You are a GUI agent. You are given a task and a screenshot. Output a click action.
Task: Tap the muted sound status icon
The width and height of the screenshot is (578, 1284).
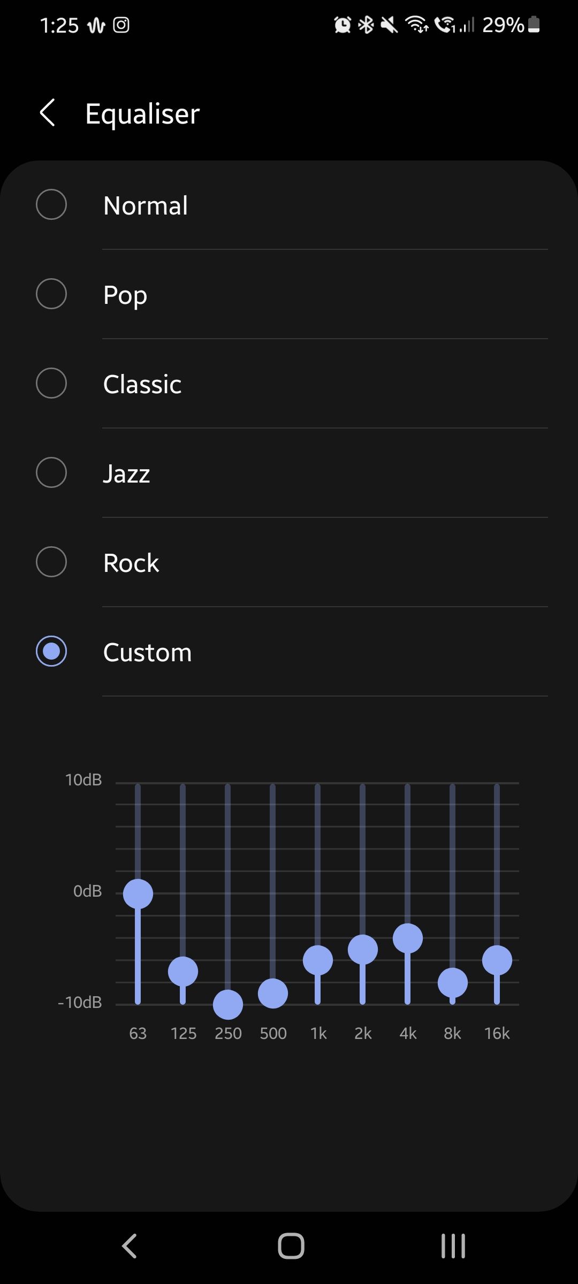click(390, 25)
